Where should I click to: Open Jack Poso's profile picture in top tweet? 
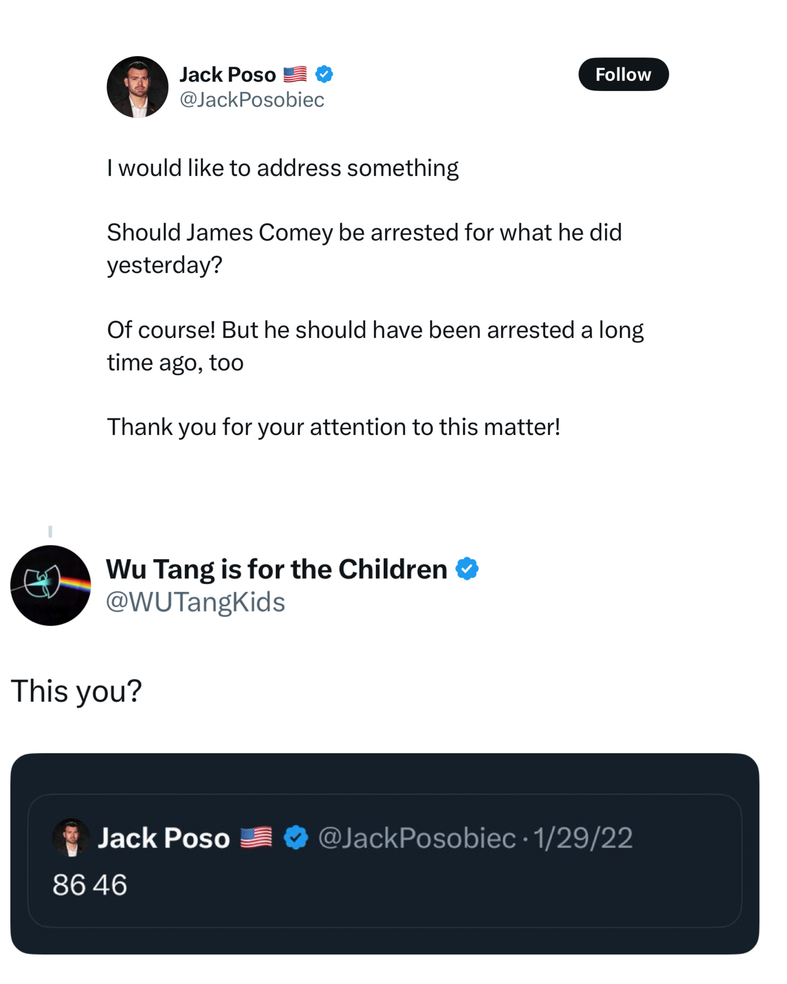point(137,87)
